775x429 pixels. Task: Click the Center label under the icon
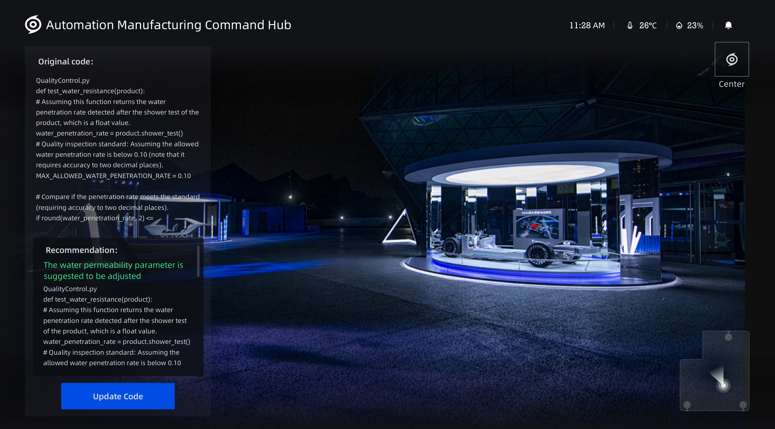tap(732, 84)
